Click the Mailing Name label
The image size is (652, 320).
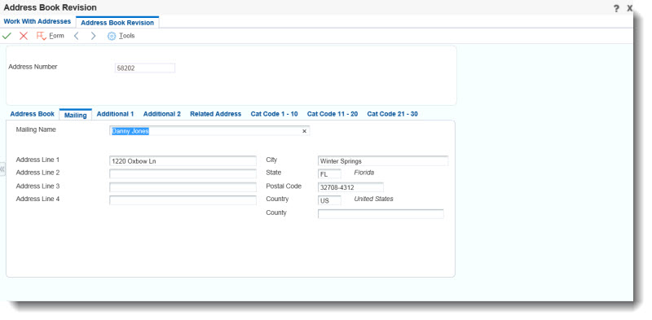pyautogui.click(x=36, y=129)
